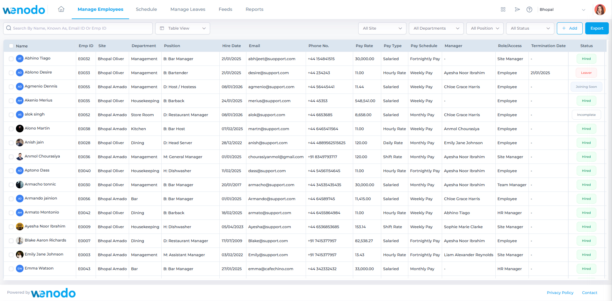Viewport: 612px width, 301px height.
Task: Open the Reports menu item
Action: [254, 9]
